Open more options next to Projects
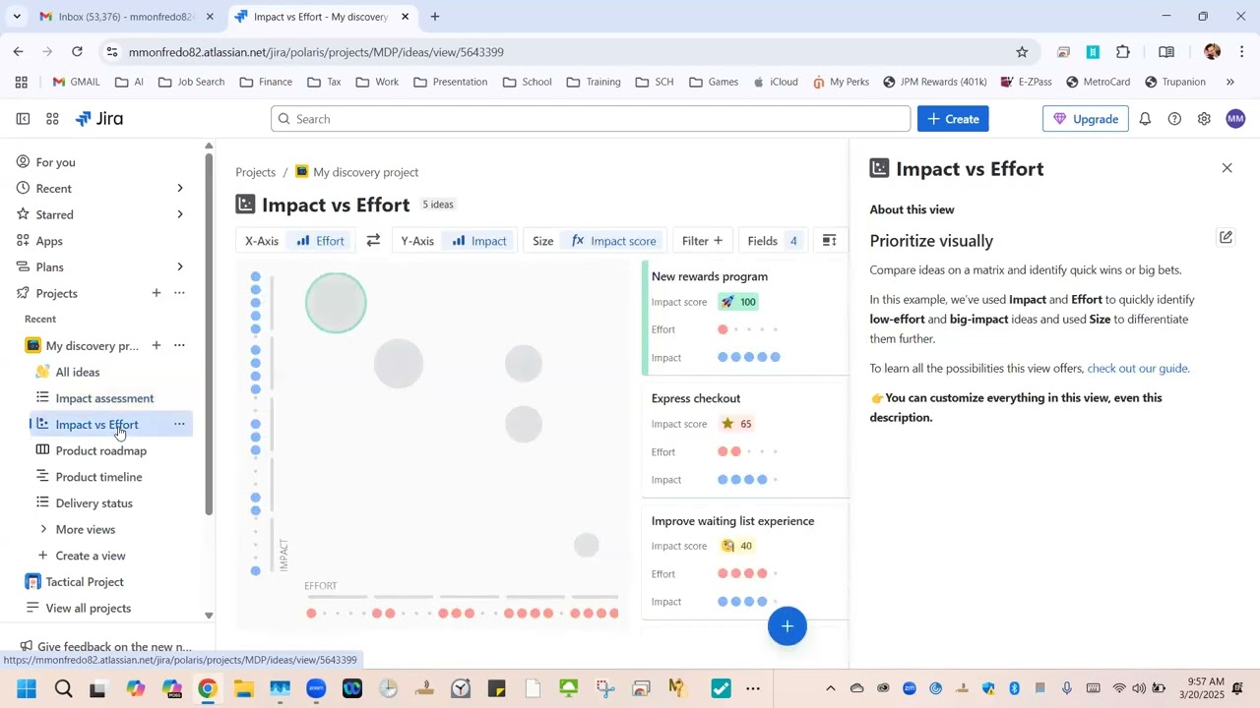This screenshot has width=1260, height=708. pyautogui.click(x=179, y=293)
